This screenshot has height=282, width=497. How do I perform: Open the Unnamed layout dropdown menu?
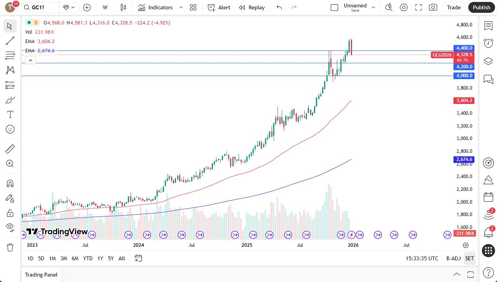pyautogui.click(x=373, y=7)
